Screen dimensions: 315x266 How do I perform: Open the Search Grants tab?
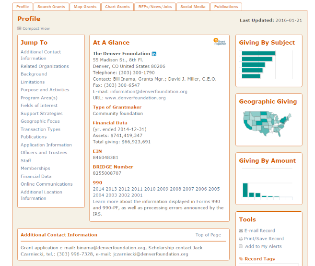51,7
